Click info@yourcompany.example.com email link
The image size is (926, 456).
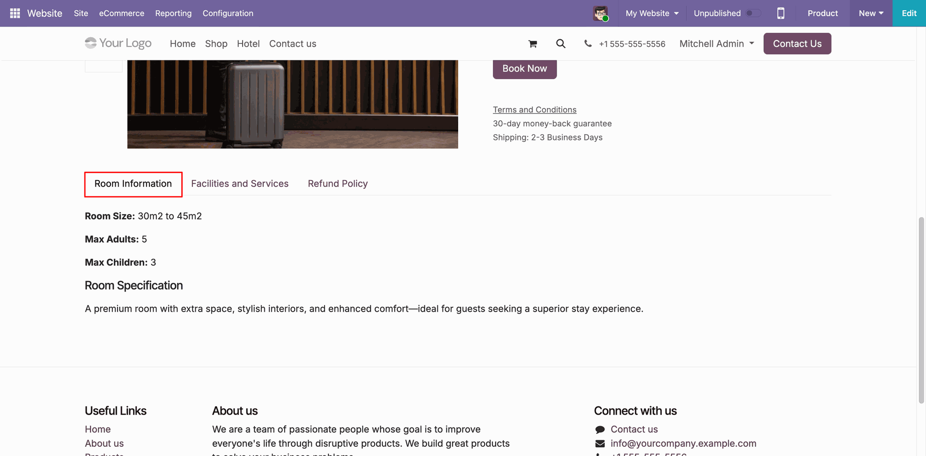pos(683,443)
